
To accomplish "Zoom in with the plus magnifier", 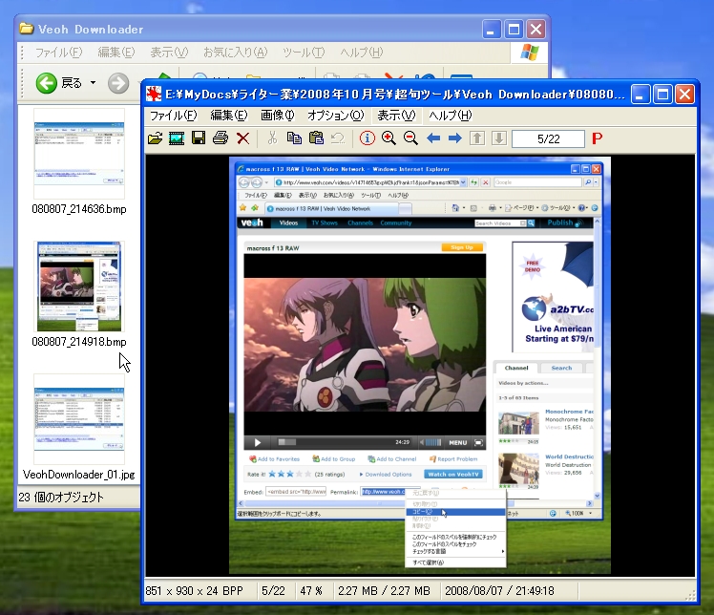I will [388, 138].
